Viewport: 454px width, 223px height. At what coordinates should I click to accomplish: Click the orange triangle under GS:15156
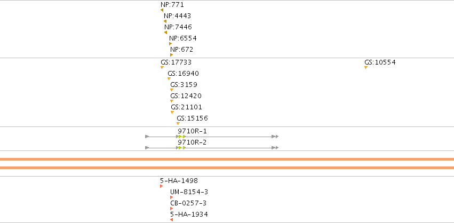178,124
